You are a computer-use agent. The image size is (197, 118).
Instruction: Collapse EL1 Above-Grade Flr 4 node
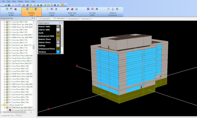pos(2,105)
